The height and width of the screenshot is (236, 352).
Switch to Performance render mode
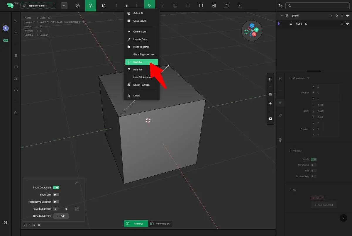160,224
